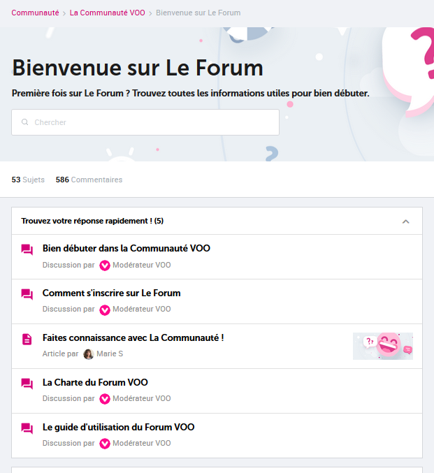
Task: Click the Bienvenue sur Le Forum page title
Action: (138, 68)
